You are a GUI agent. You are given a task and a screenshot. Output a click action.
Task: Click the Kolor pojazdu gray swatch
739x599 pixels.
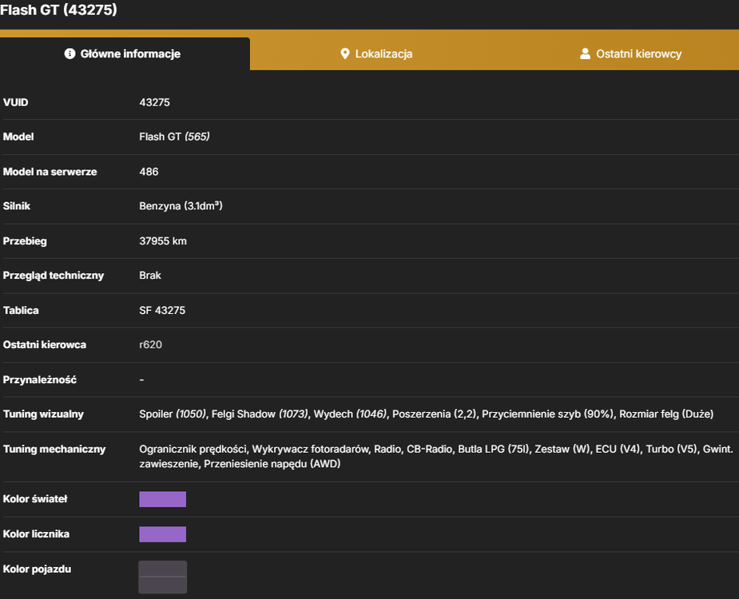163,577
